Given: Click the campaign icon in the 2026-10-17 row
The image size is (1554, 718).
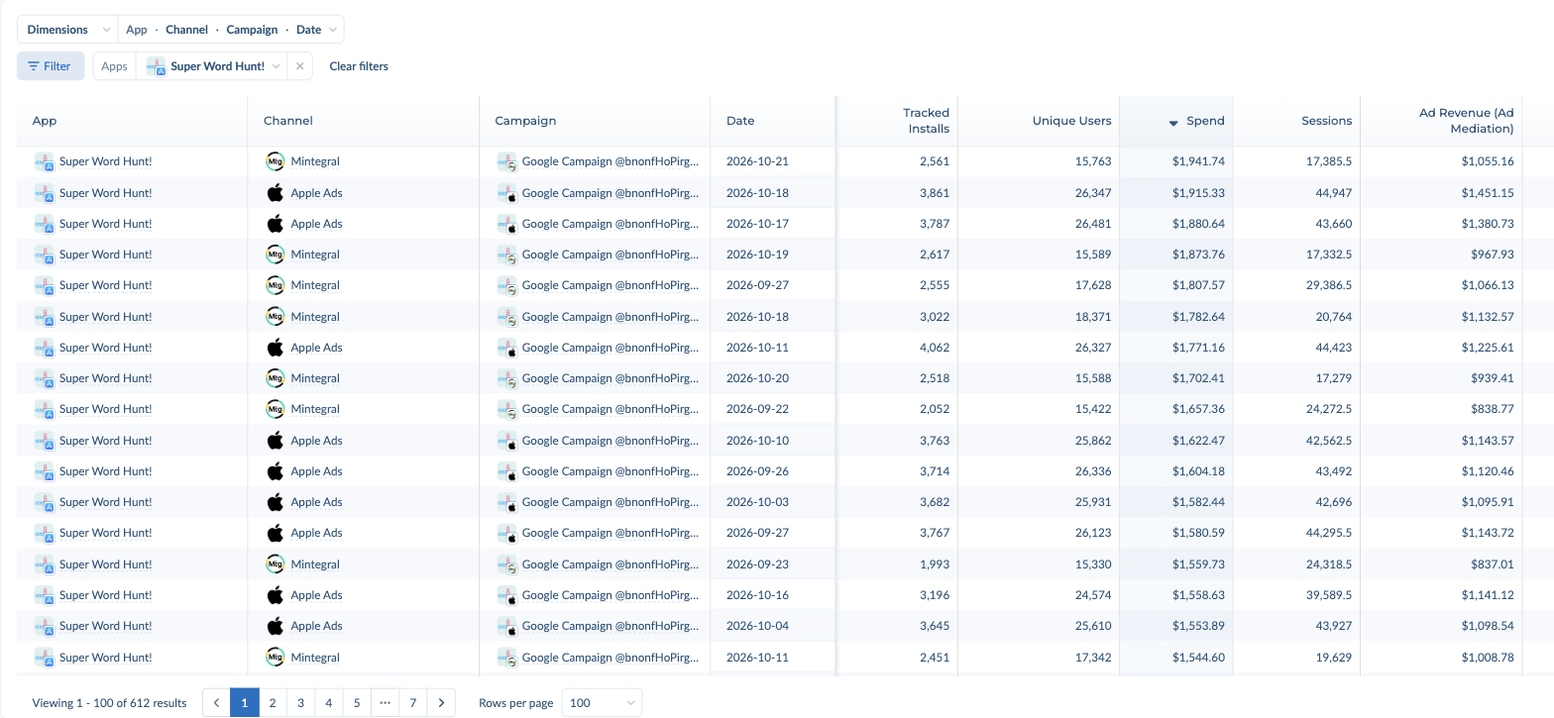Looking at the screenshot, I should [506, 224].
